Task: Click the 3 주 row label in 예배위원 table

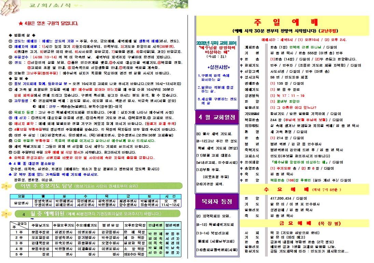Action: pos(19,243)
